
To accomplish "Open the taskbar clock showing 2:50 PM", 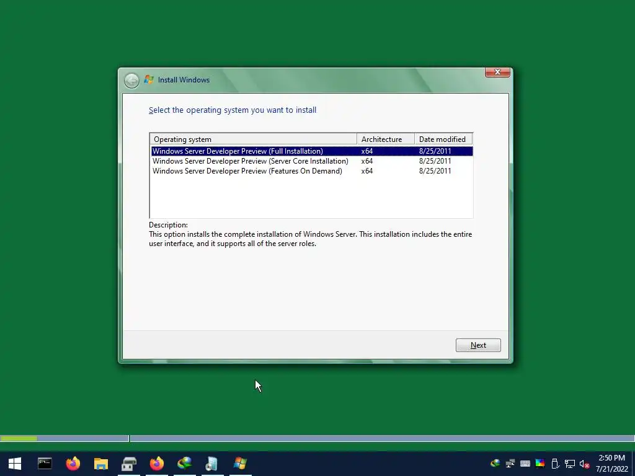I will pos(611,464).
